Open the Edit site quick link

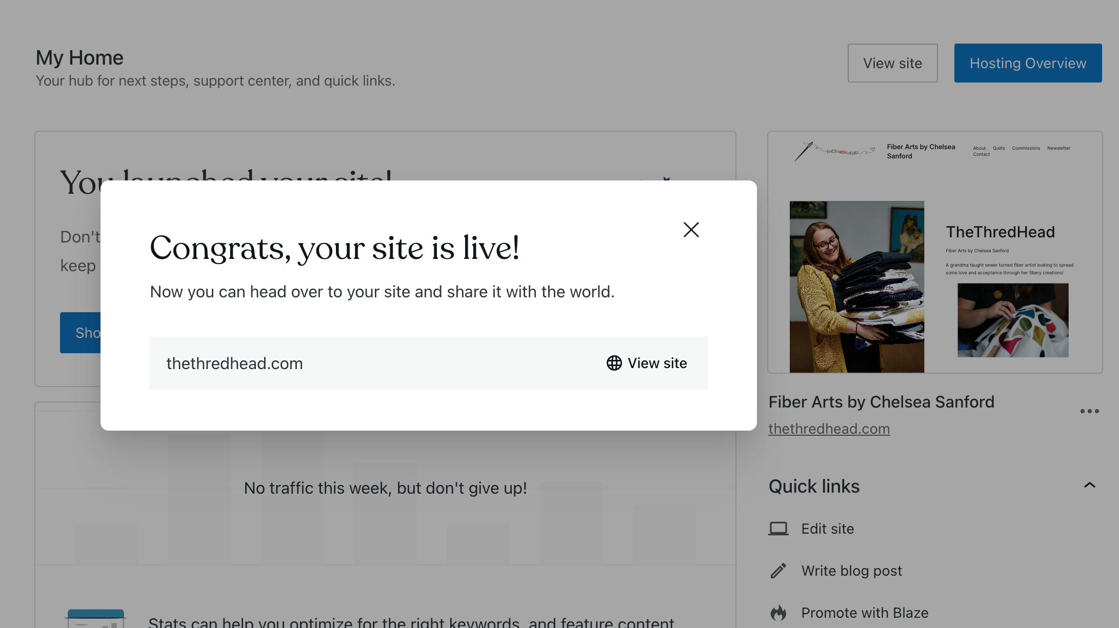(x=827, y=529)
